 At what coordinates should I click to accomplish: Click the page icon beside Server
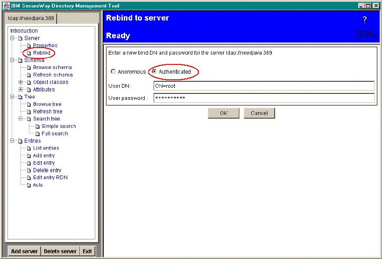point(20,38)
